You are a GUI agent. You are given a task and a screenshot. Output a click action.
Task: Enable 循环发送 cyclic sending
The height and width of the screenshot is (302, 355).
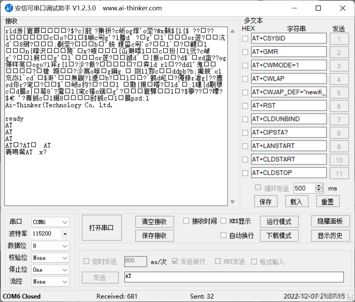258,187
